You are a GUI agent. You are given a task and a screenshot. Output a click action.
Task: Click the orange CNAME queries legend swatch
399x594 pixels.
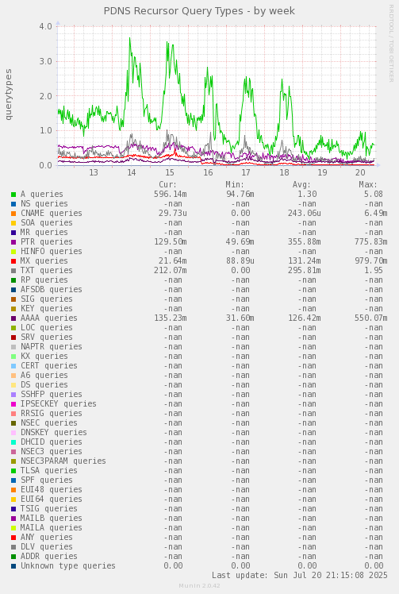13,214
